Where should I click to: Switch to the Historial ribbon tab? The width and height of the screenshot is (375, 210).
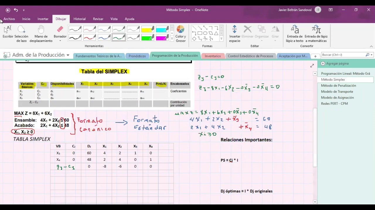tap(79, 19)
